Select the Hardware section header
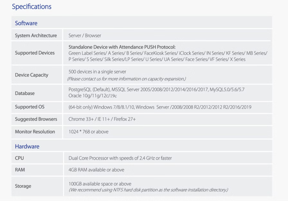288x201 pixels. tap(27, 146)
